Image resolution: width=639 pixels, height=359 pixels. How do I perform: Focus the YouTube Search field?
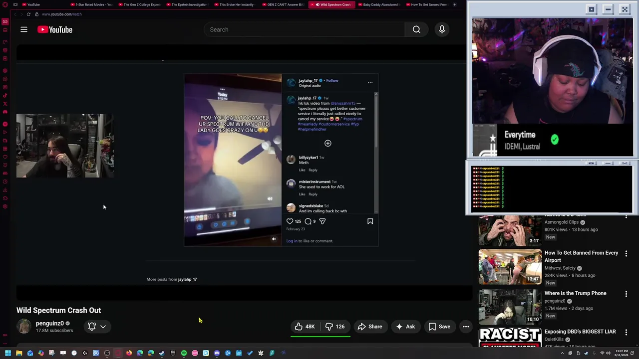tap(305, 29)
